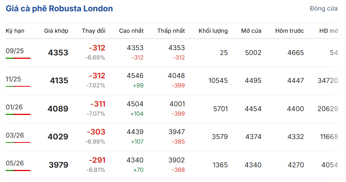Open the 03/26 contract term
The width and height of the screenshot is (346, 182).
[14, 135]
